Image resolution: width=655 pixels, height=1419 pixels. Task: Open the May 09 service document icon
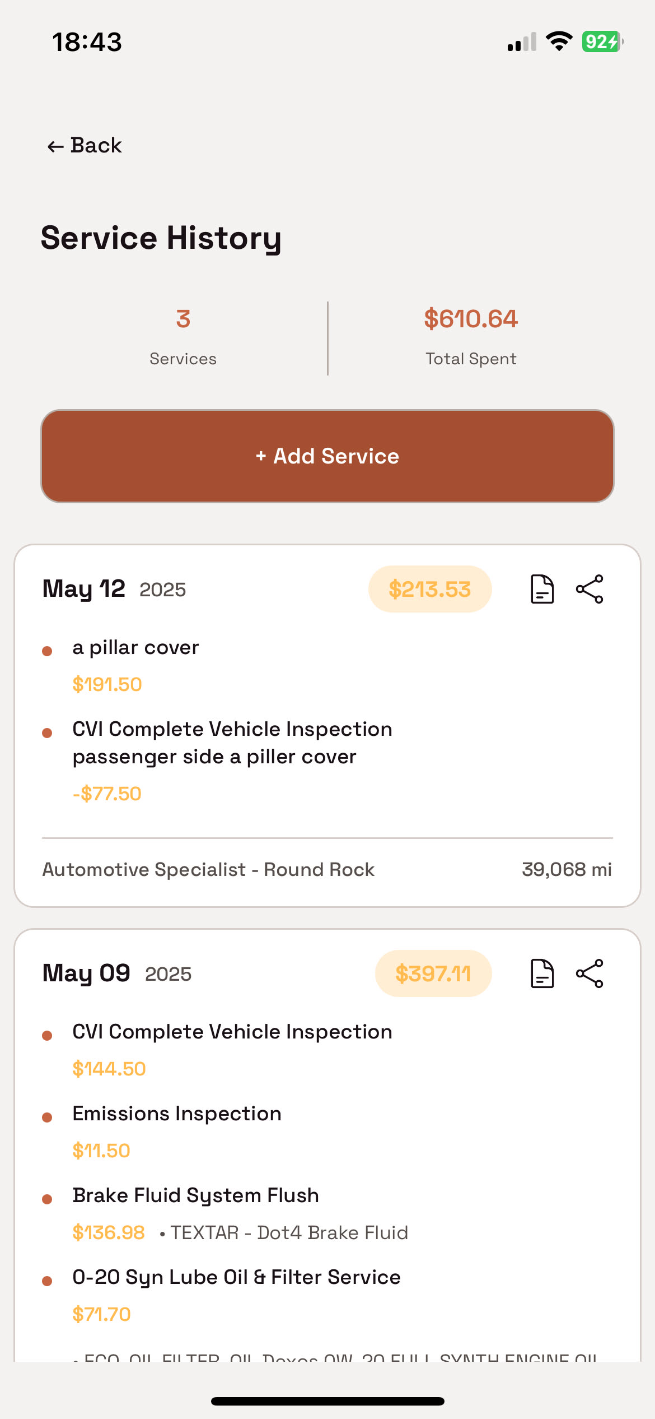[x=542, y=973]
